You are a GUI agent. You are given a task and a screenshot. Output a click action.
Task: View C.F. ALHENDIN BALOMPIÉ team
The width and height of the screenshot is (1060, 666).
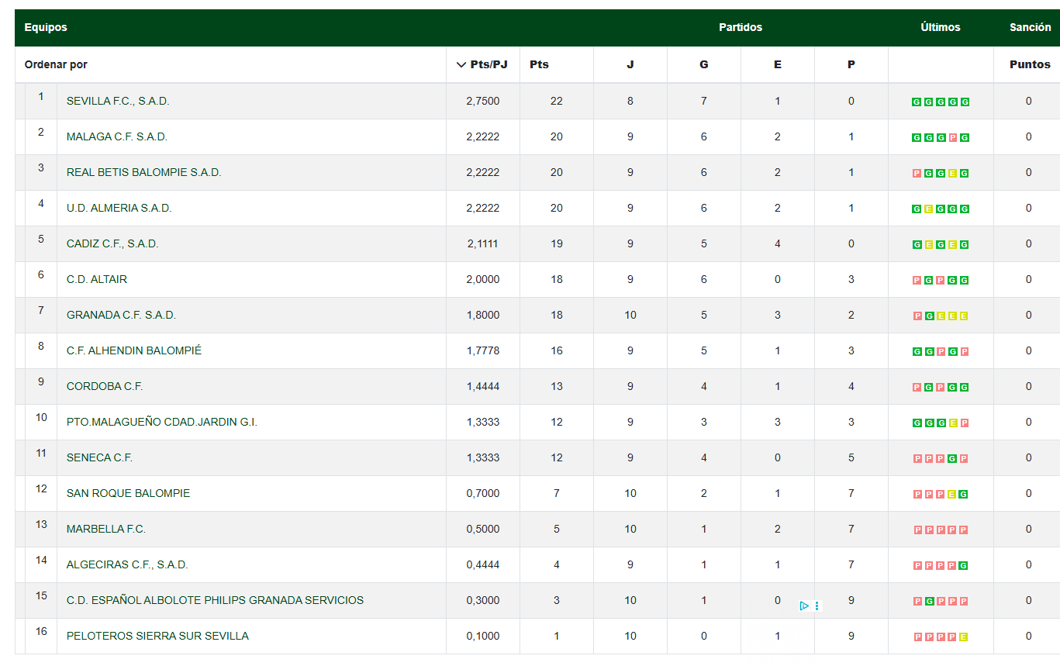[x=134, y=350]
